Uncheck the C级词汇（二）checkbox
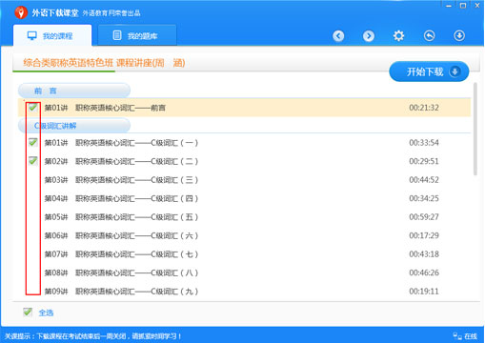 tap(33, 161)
